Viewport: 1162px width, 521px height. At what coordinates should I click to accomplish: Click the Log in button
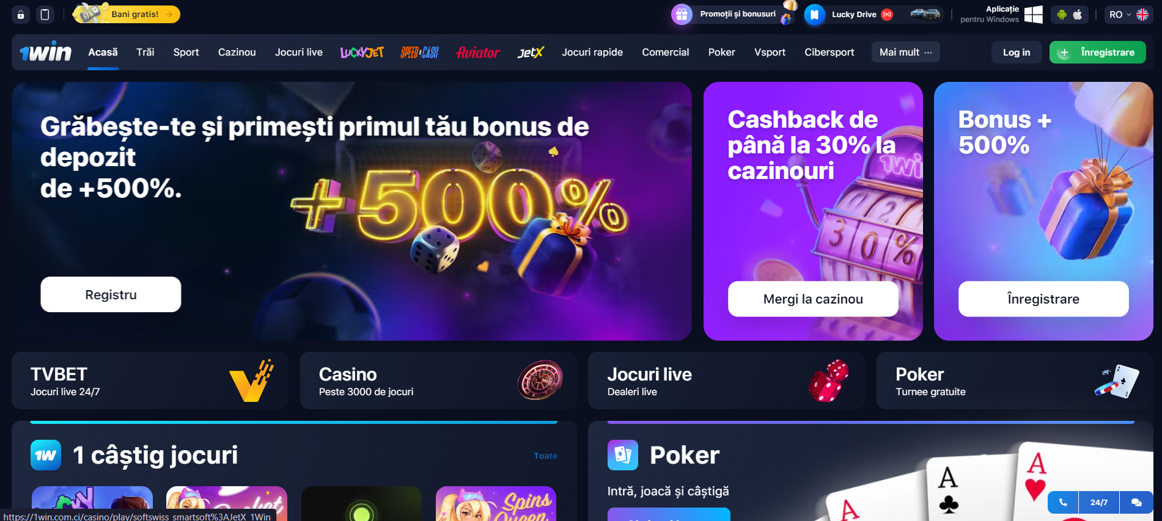1016,53
